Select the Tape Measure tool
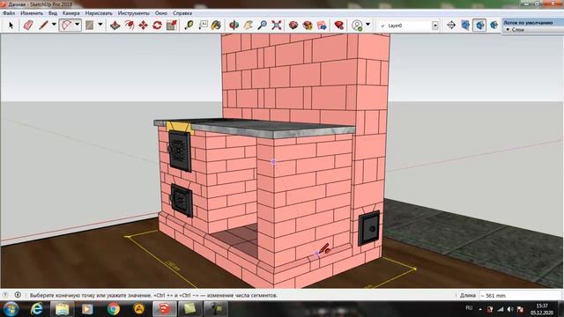Image resolution: width=564 pixels, height=317 pixels. (189, 26)
